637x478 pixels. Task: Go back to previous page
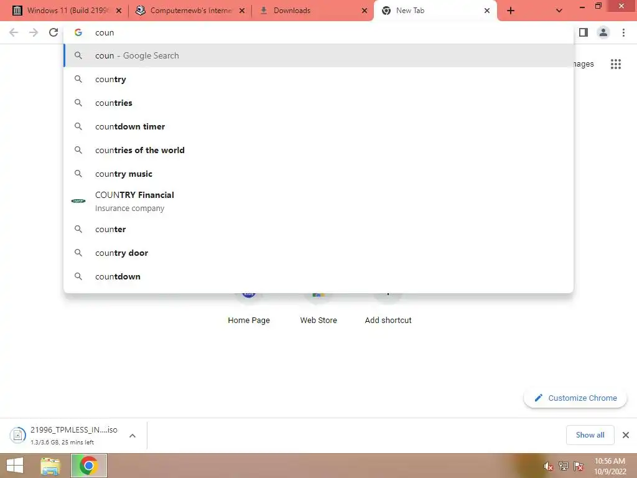(14, 32)
